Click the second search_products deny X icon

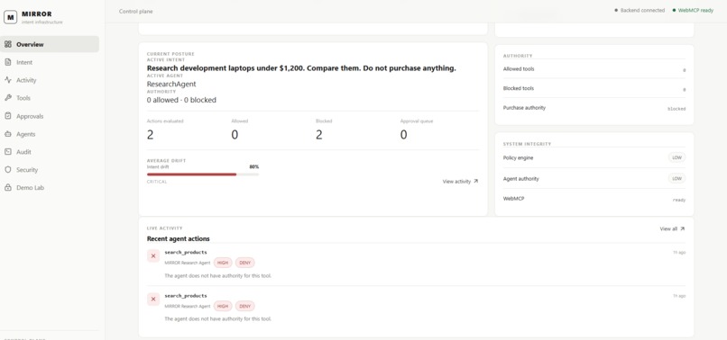(153, 300)
